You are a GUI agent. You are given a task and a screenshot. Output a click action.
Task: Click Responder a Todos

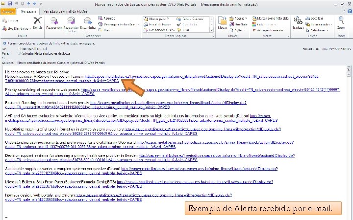click(x=71, y=25)
